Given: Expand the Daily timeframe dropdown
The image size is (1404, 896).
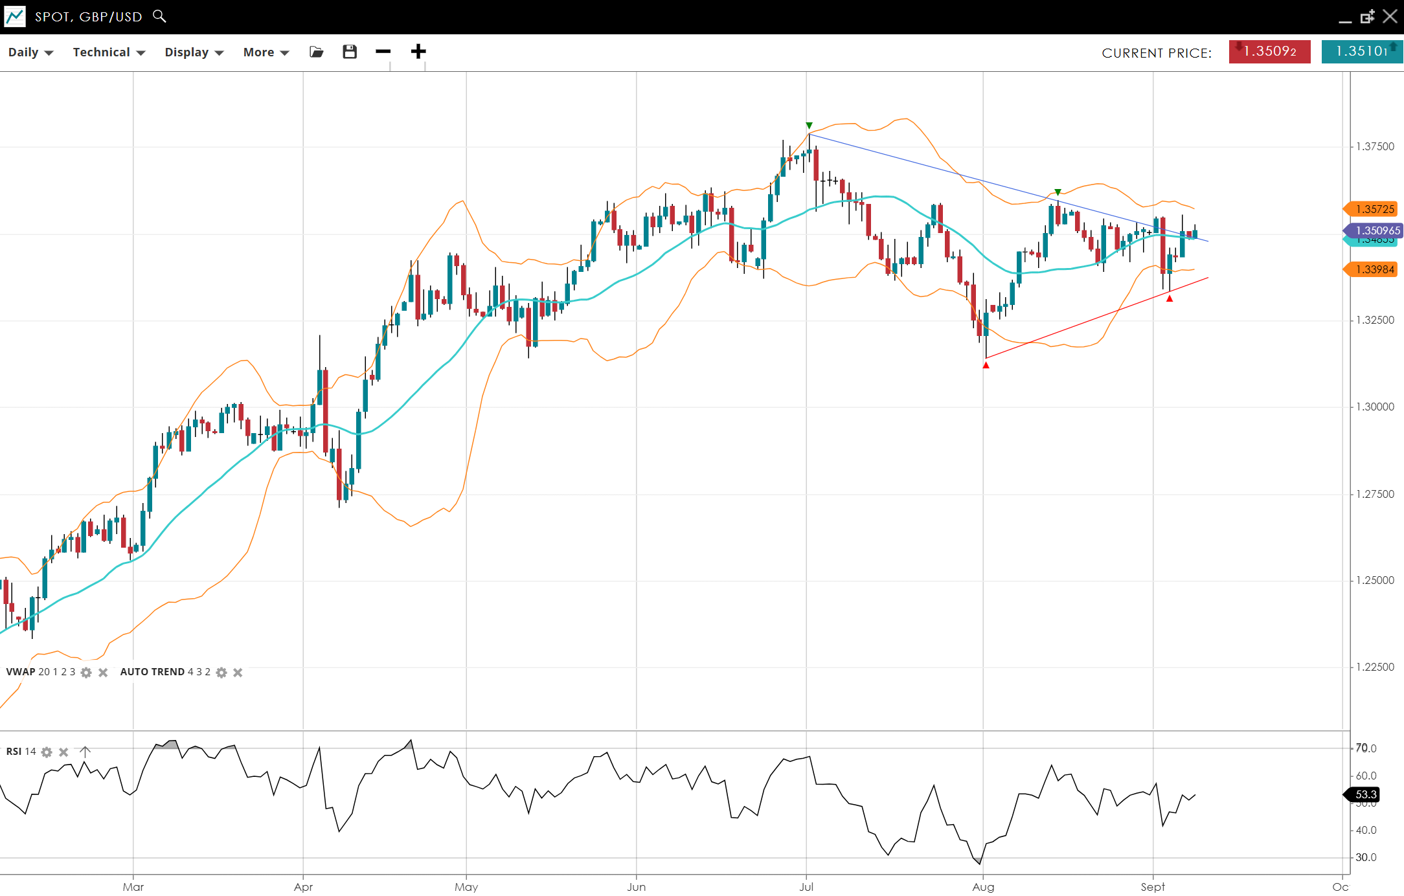Looking at the screenshot, I should [30, 52].
